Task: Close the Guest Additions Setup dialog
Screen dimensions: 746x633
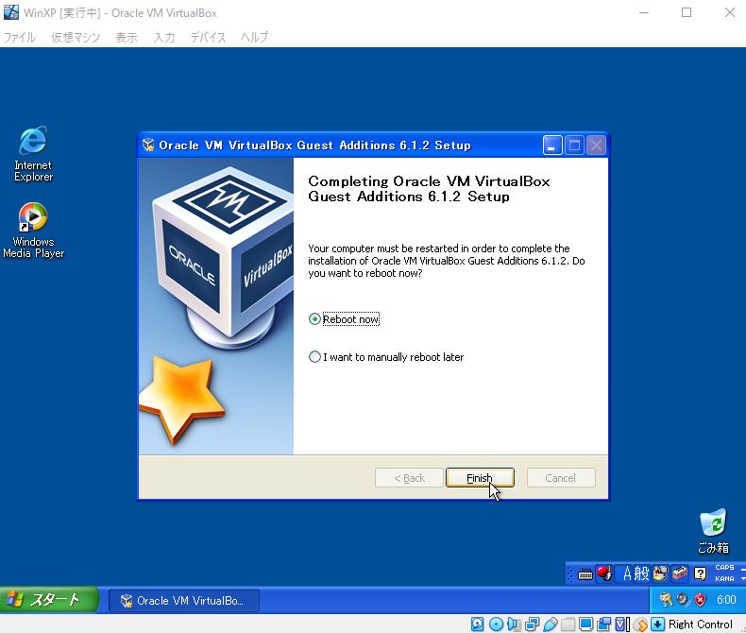Action: tap(597, 145)
